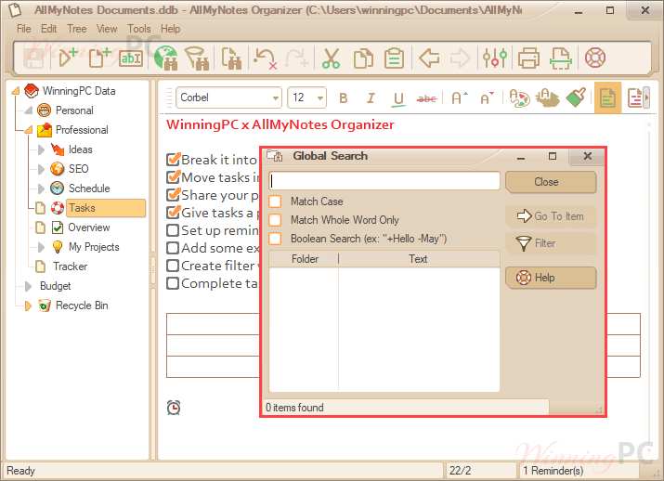Click the filter-binoculars toolbar icon
Image resolution: width=664 pixels, height=481 pixels.
pyautogui.click(x=197, y=58)
